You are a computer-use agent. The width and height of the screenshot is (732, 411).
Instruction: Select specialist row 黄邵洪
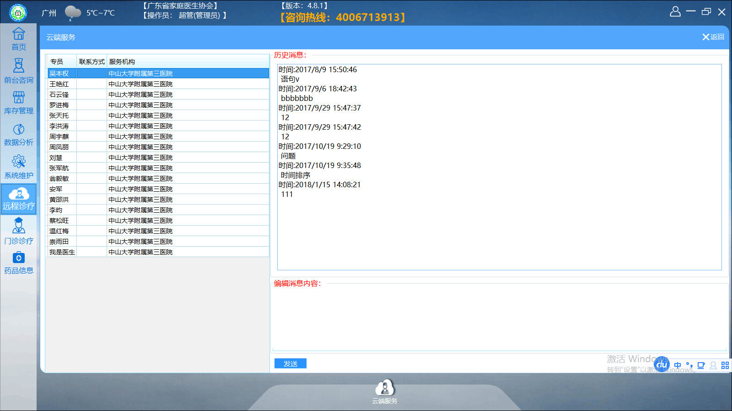click(158, 200)
